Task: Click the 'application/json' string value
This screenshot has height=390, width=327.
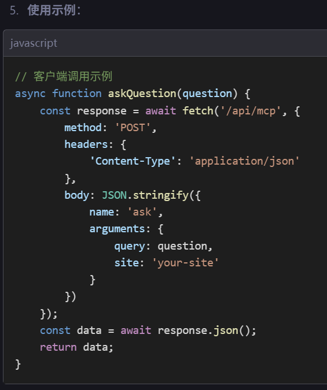Action: point(244,161)
